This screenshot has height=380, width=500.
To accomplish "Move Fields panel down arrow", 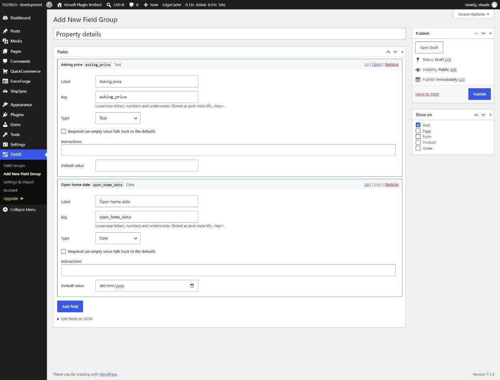I will 395,52.
